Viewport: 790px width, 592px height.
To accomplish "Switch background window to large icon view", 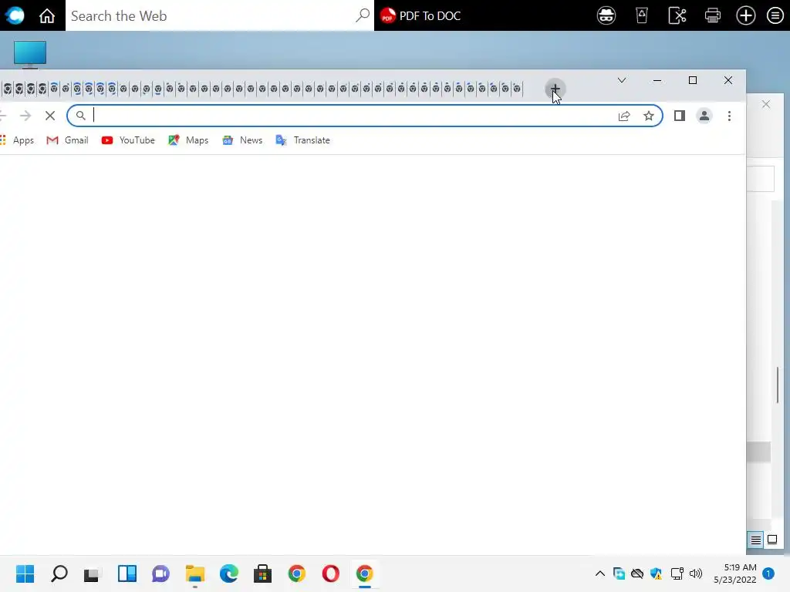I will coord(771,540).
